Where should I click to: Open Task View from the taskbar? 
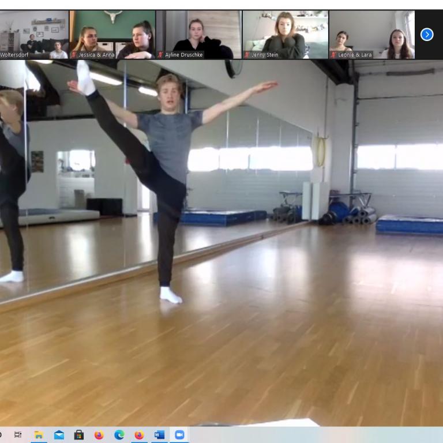(18, 435)
